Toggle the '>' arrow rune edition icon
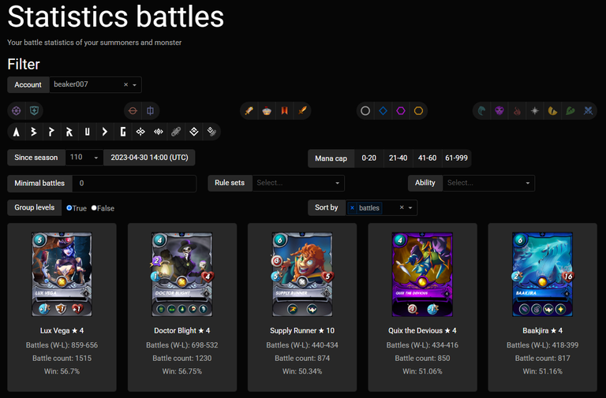 (x=105, y=132)
